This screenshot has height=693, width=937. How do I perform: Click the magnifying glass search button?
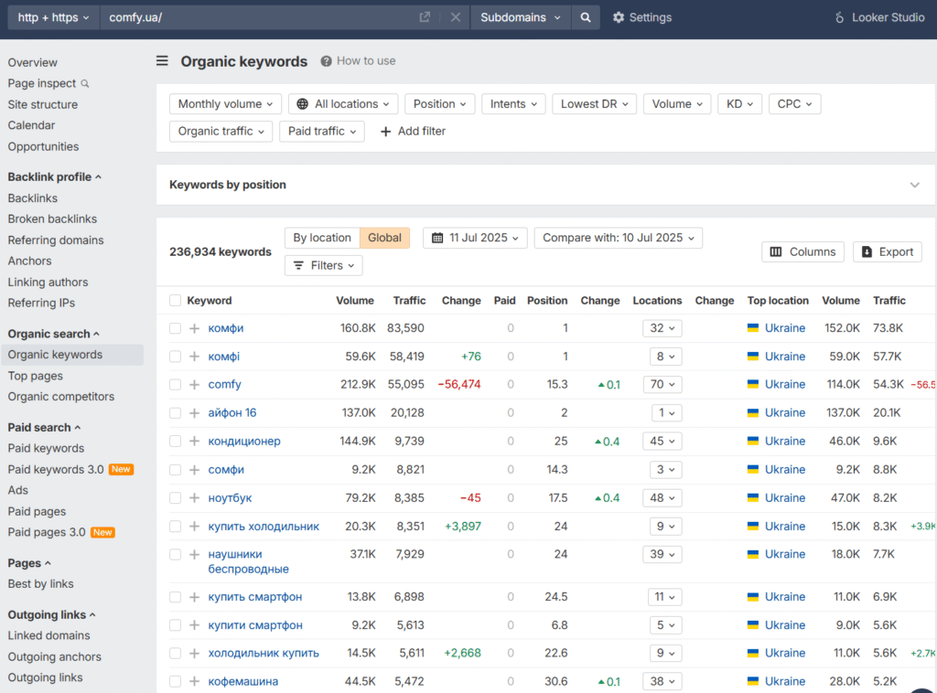tap(586, 17)
